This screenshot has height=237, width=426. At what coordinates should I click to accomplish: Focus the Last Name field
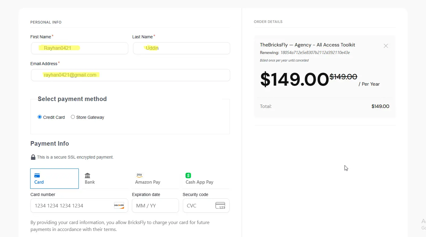point(182,48)
